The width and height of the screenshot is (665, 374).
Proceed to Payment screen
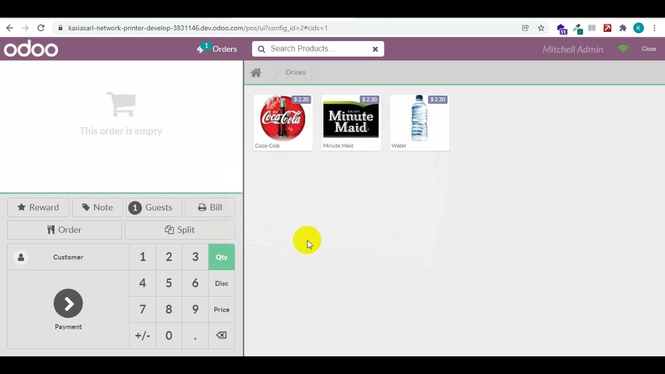pyautogui.click(x=68, y=310)
